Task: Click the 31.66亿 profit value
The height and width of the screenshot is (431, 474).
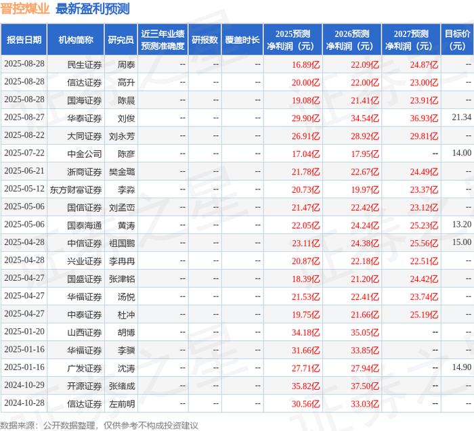Action: coord(305,350)
